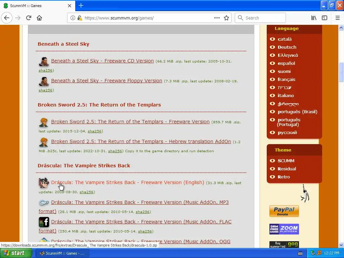Click the insecure connection padlock icon

[80, 18]
